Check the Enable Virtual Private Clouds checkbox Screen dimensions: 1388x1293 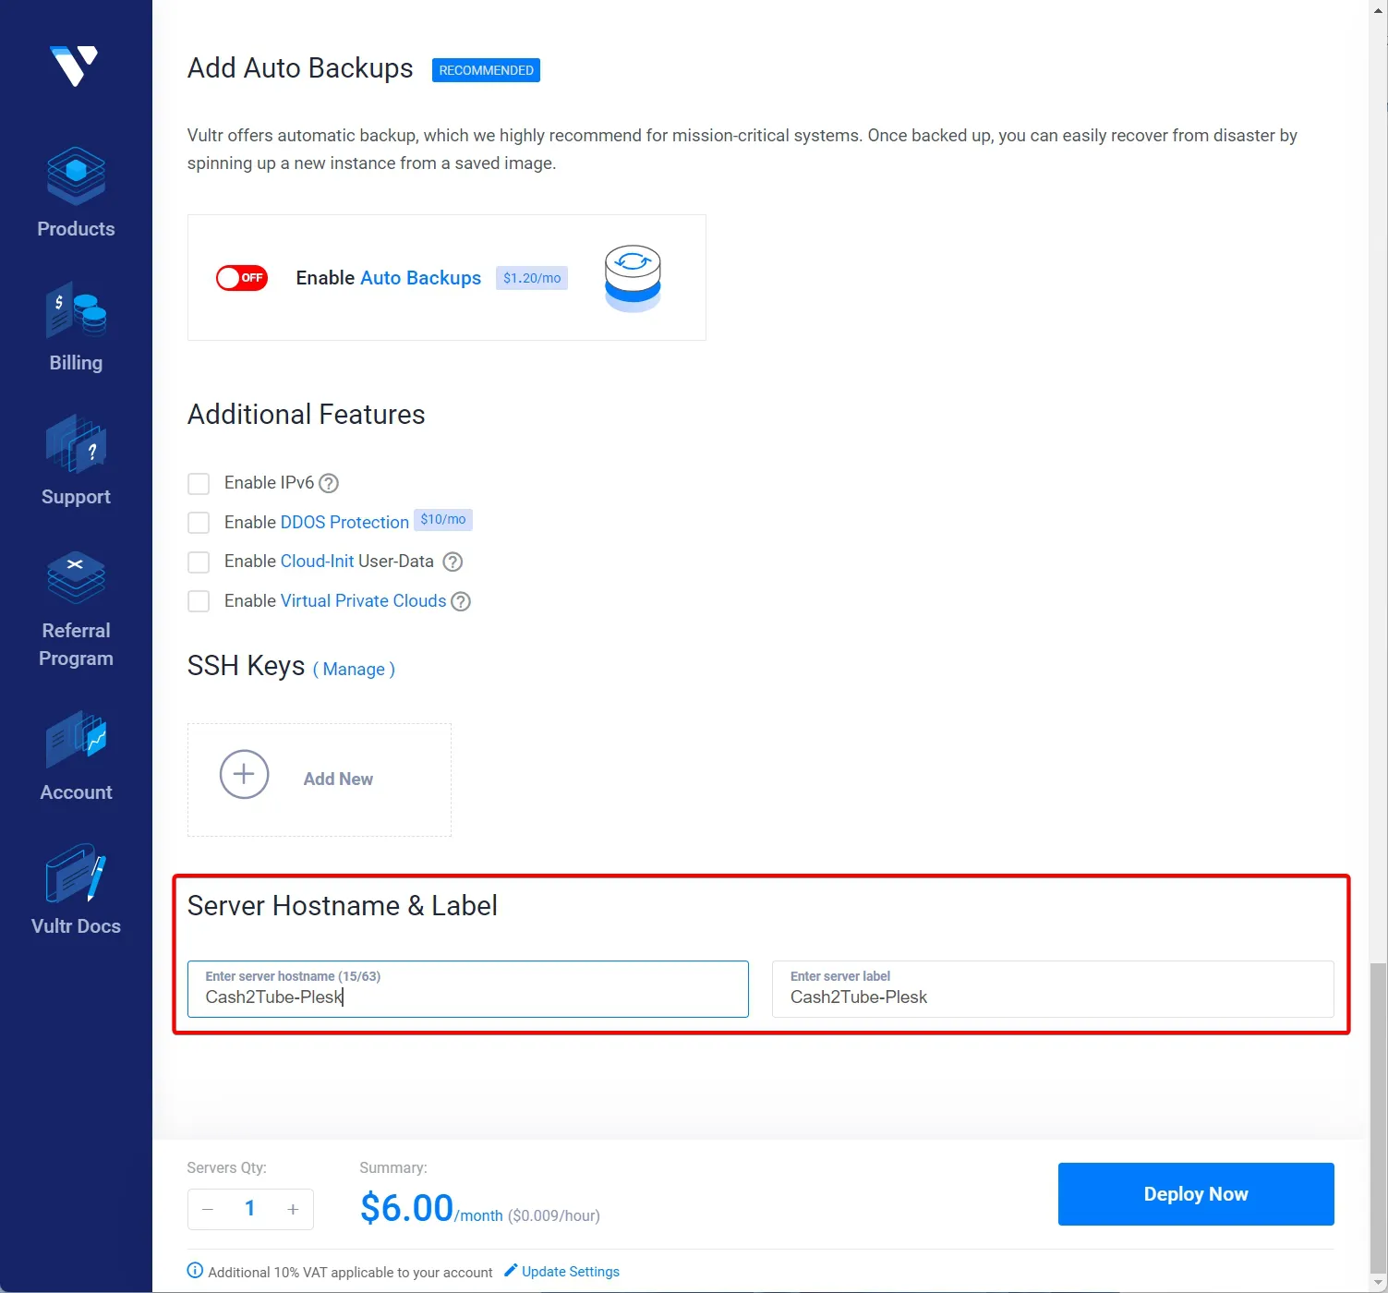click(x=199, y=601)
